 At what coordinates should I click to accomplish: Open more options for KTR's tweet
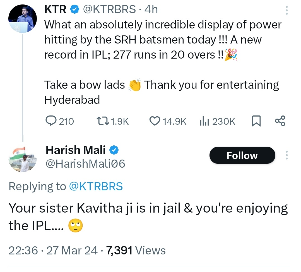(x=286, y=10)
